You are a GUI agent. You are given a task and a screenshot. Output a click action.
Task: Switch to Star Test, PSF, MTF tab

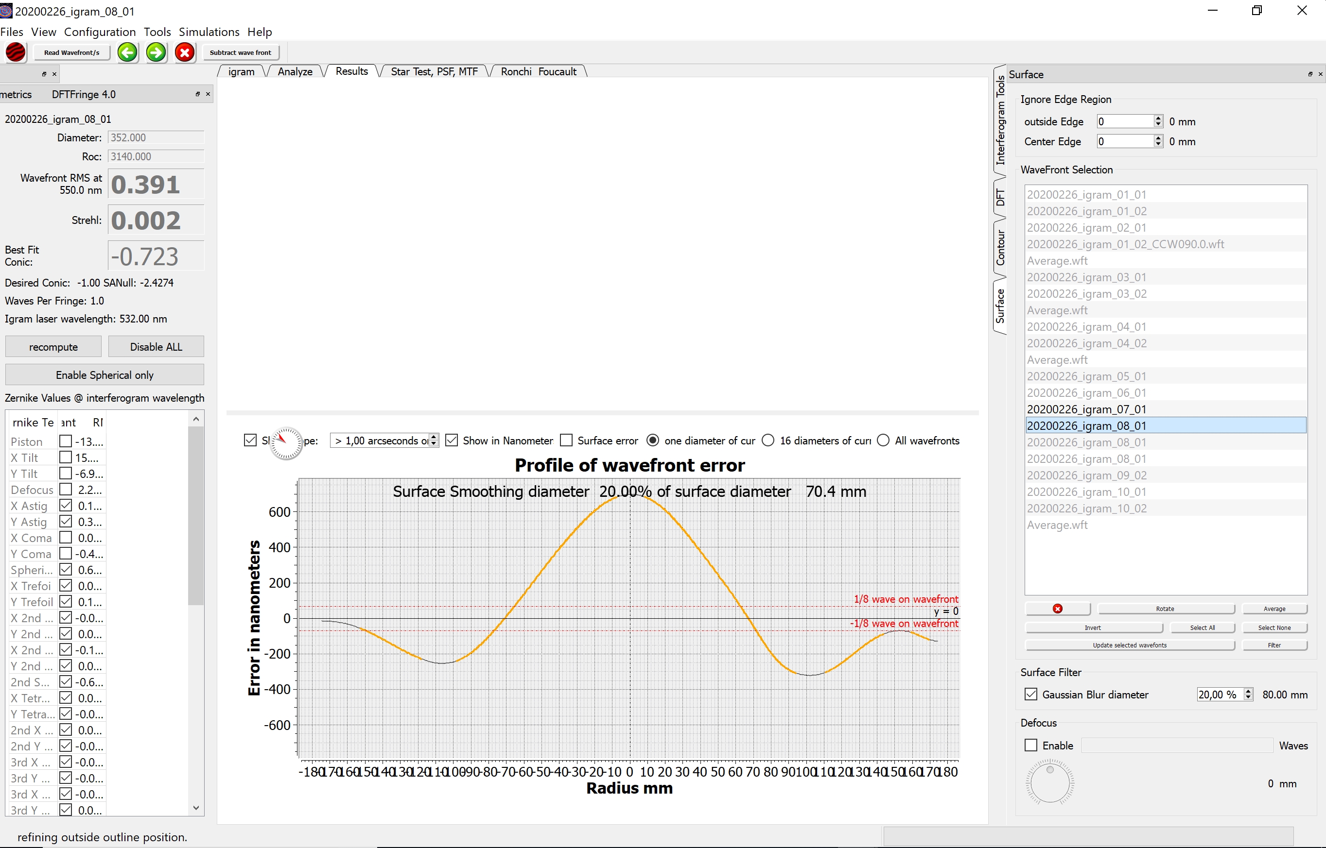[434, 71]
